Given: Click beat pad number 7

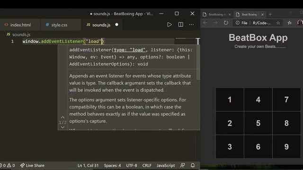Looking at the screenshot, I should [286, 100].
